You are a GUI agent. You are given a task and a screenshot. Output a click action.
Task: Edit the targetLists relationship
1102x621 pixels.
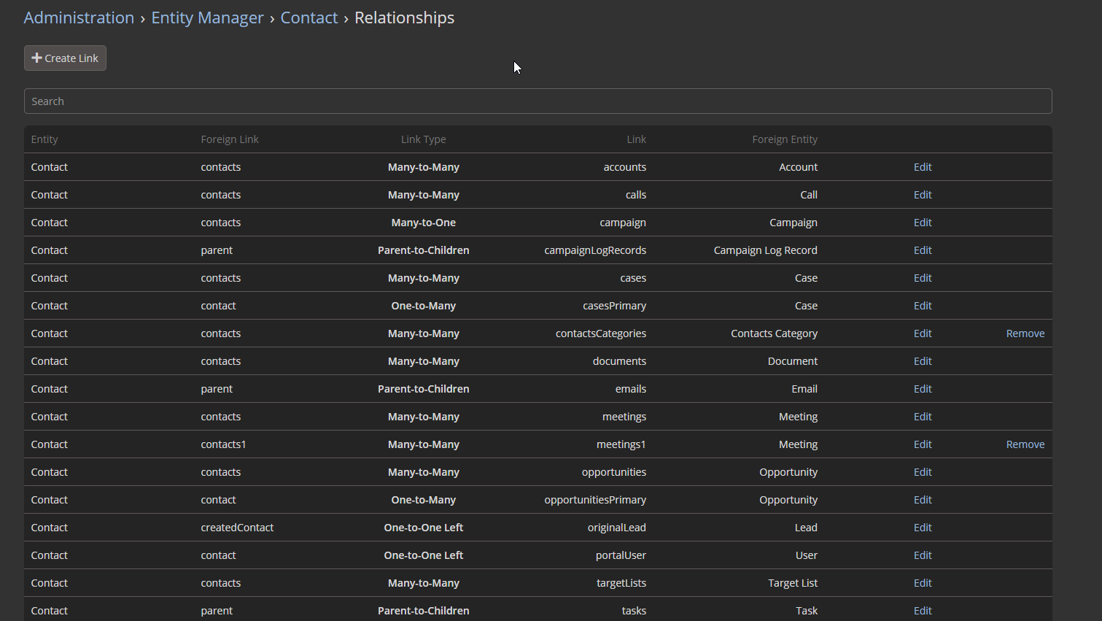(x=922, y=583)
